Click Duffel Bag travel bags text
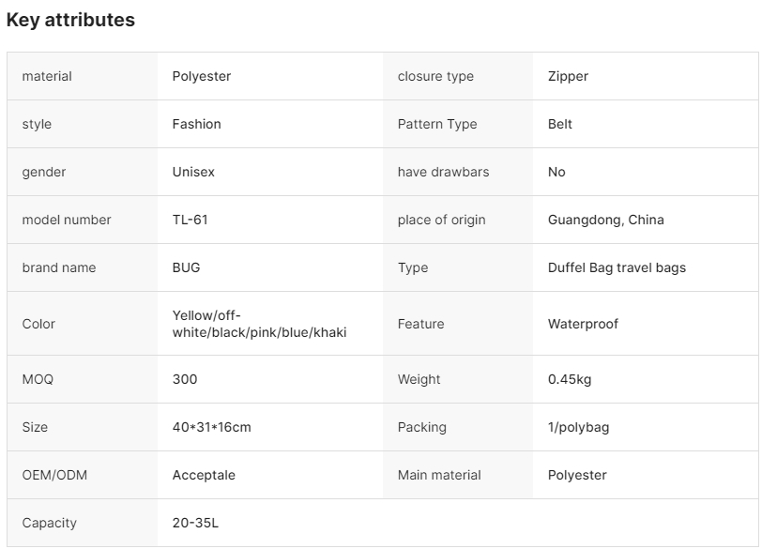The height and width of the screenshot is (549, 762). pyautogui.click(x=617, y=267)
